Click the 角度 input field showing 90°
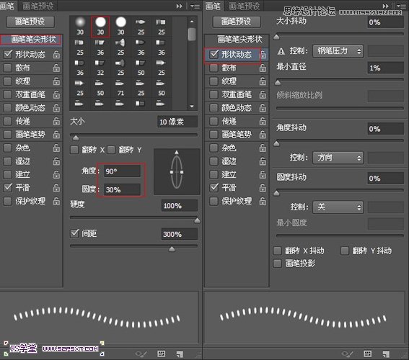 coord(123,171)
